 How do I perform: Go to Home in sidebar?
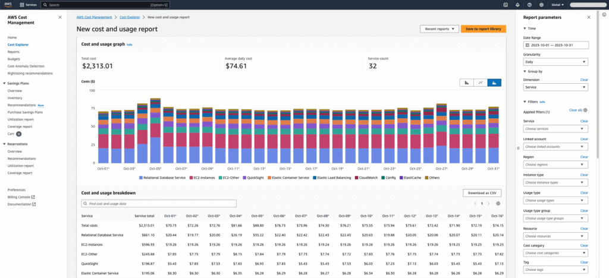point(12,37)
